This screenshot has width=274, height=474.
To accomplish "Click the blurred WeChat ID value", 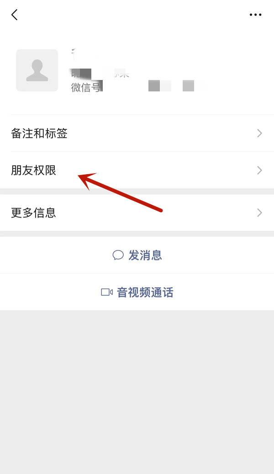I will click(x=154, y=86).
